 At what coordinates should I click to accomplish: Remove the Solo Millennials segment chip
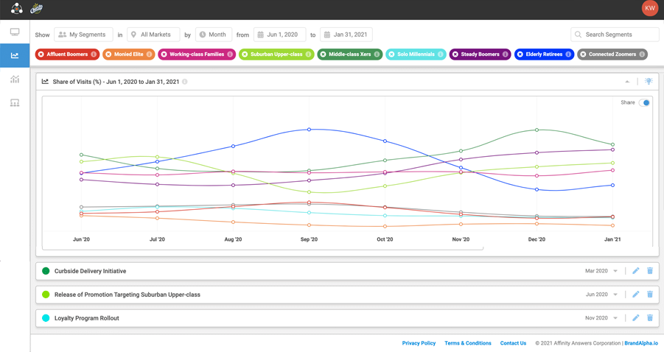point(391,54)
